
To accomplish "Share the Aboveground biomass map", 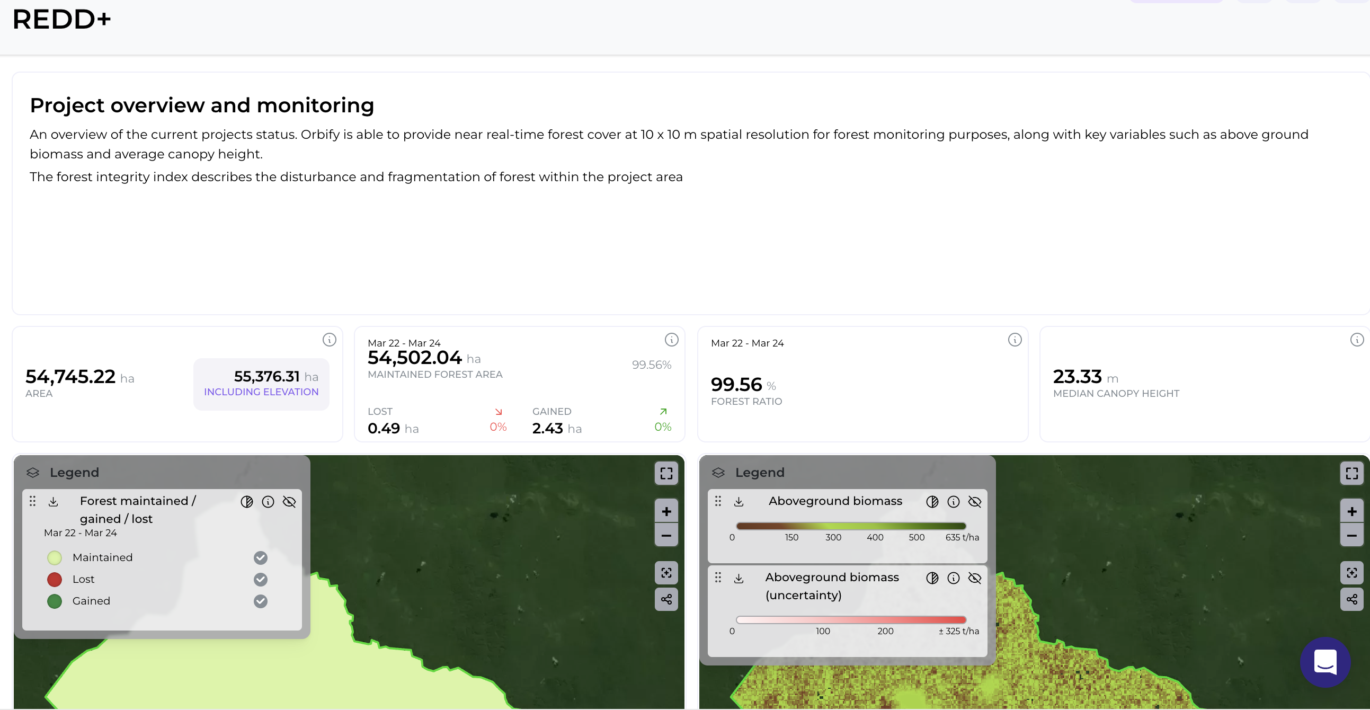I will pos(1352,600).
